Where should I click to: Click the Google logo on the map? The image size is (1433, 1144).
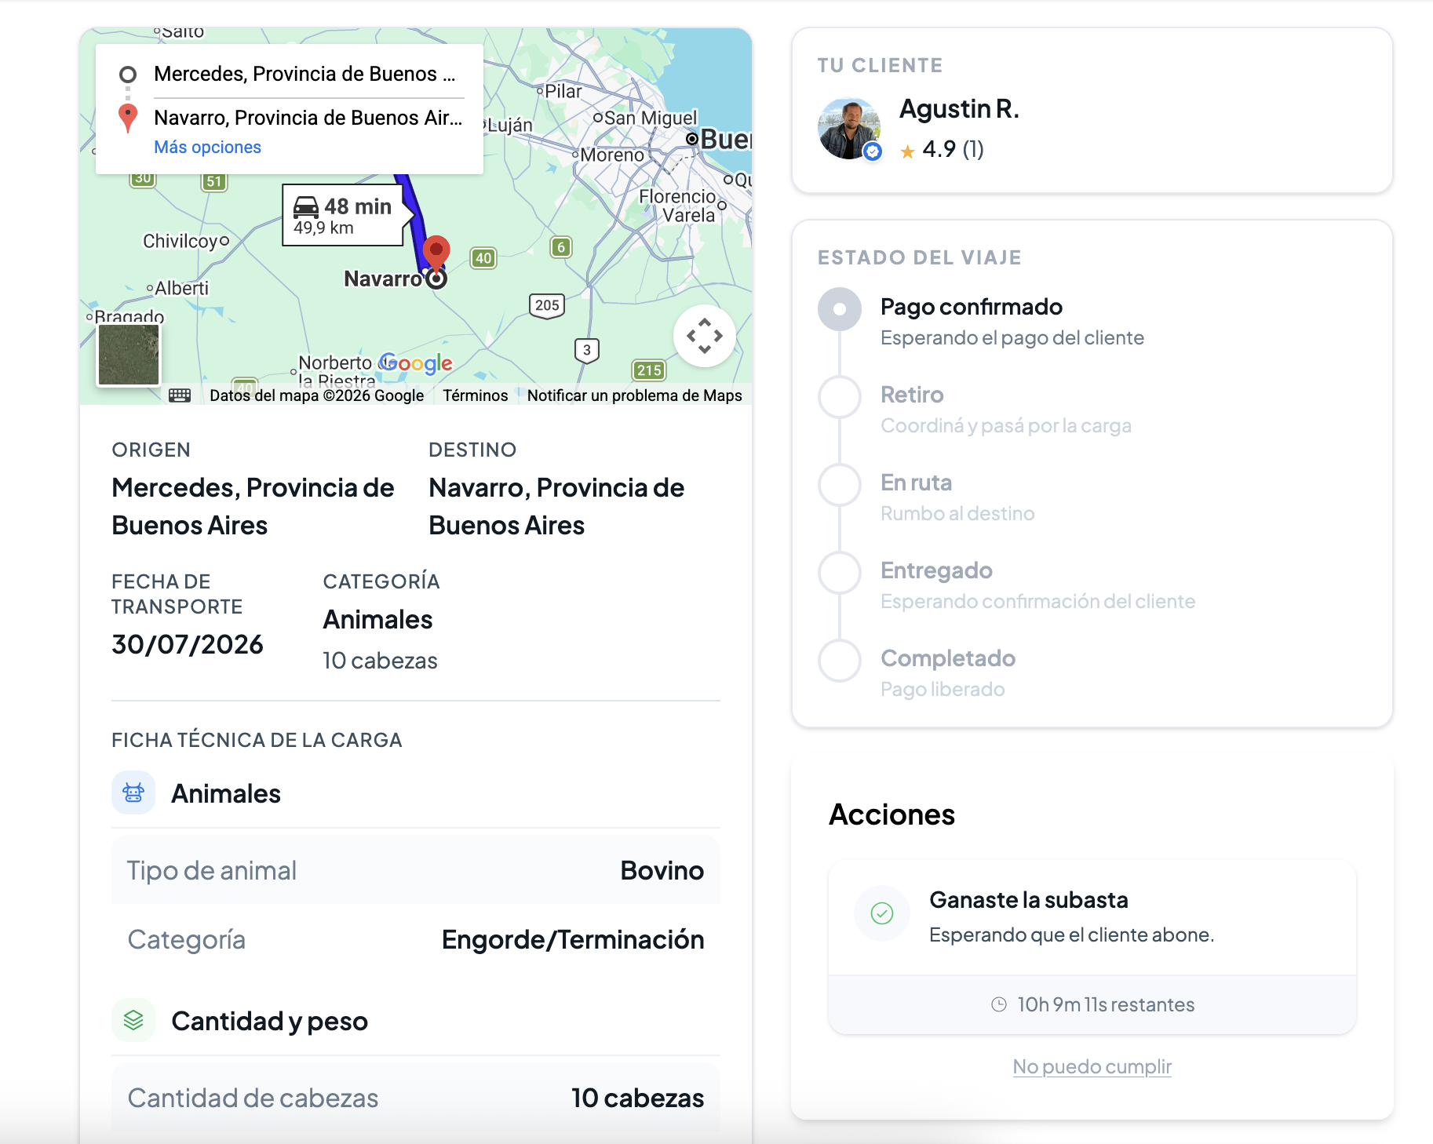click(416, 363)
